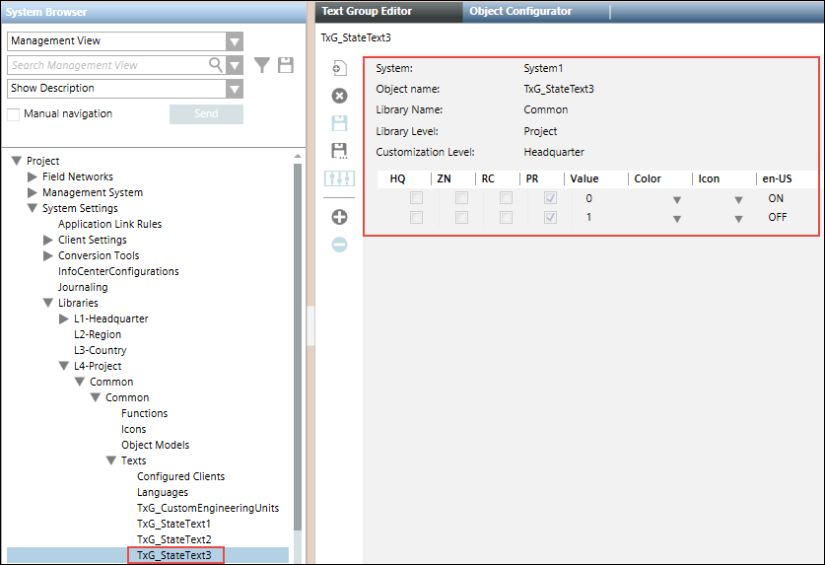Viewport: 825px width, 565px height.
Task: Switch to the Object Configurator tab
Action: click(x=520, y=12)
